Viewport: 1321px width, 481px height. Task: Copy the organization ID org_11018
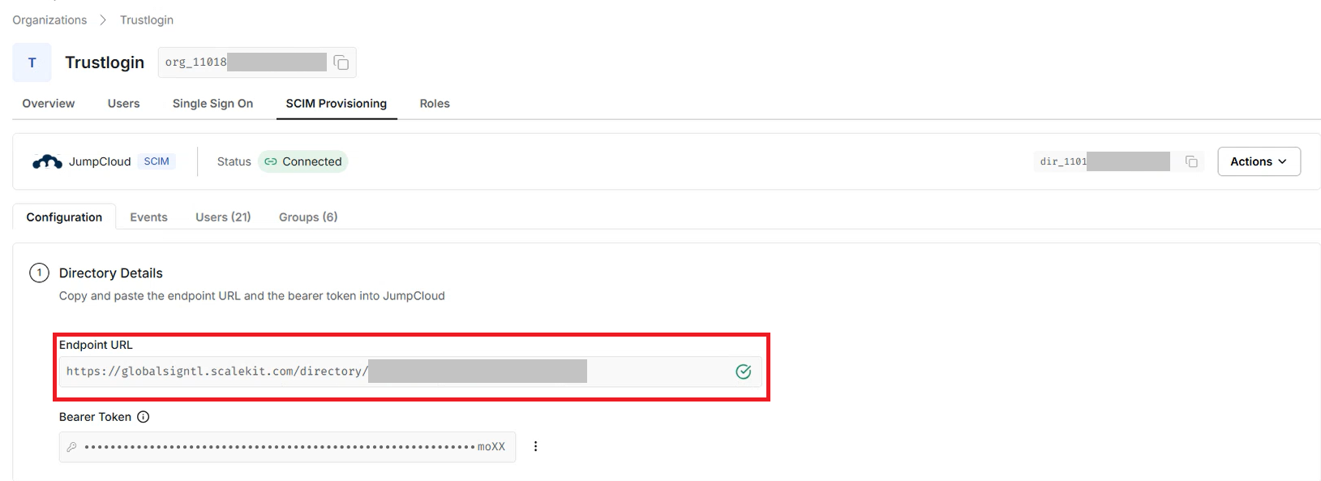pos(341,62)
